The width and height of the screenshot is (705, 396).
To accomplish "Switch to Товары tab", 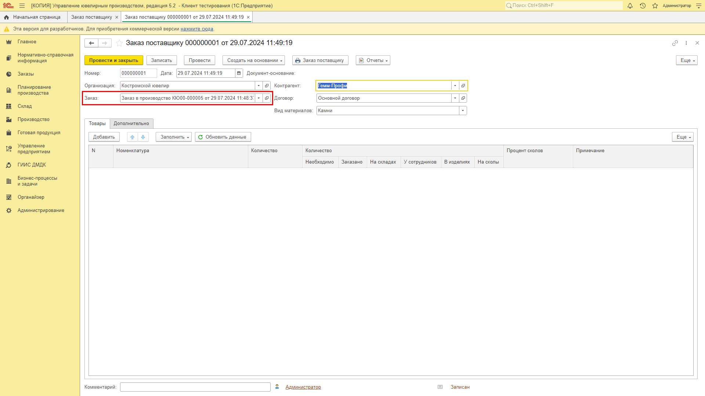I will 97,124.
